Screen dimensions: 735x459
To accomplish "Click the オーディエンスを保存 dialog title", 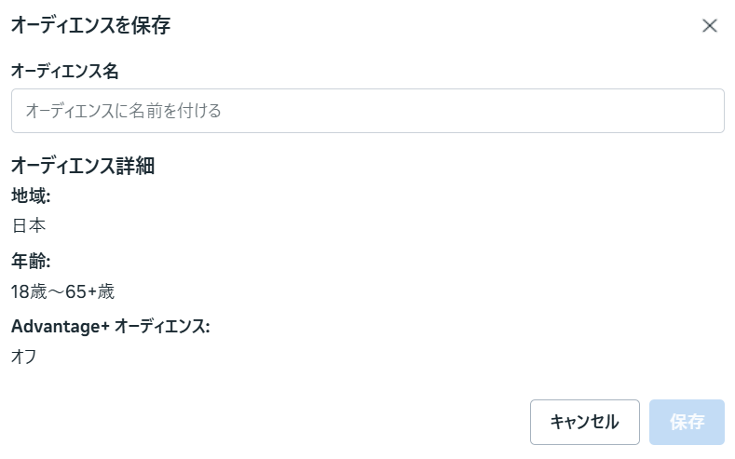I will point(90,25).
